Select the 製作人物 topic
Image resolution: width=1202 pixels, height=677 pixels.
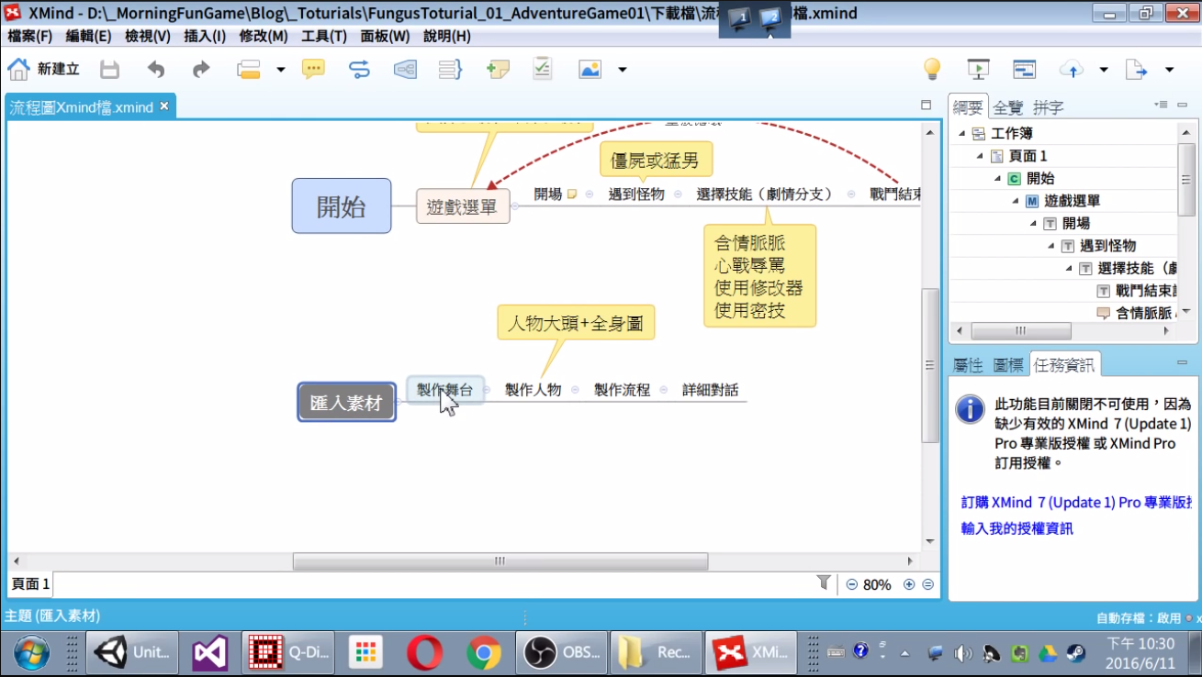point(533,390)
